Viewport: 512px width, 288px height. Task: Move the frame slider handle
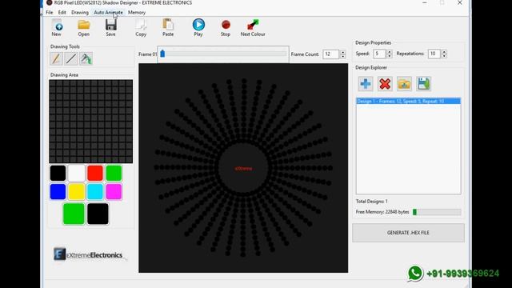coord(162,54)
